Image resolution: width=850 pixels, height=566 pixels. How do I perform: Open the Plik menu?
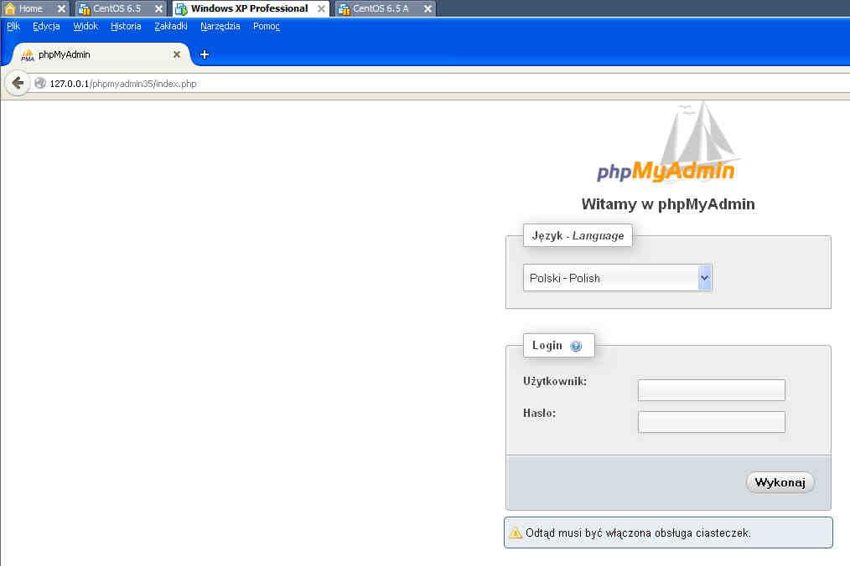13,26
